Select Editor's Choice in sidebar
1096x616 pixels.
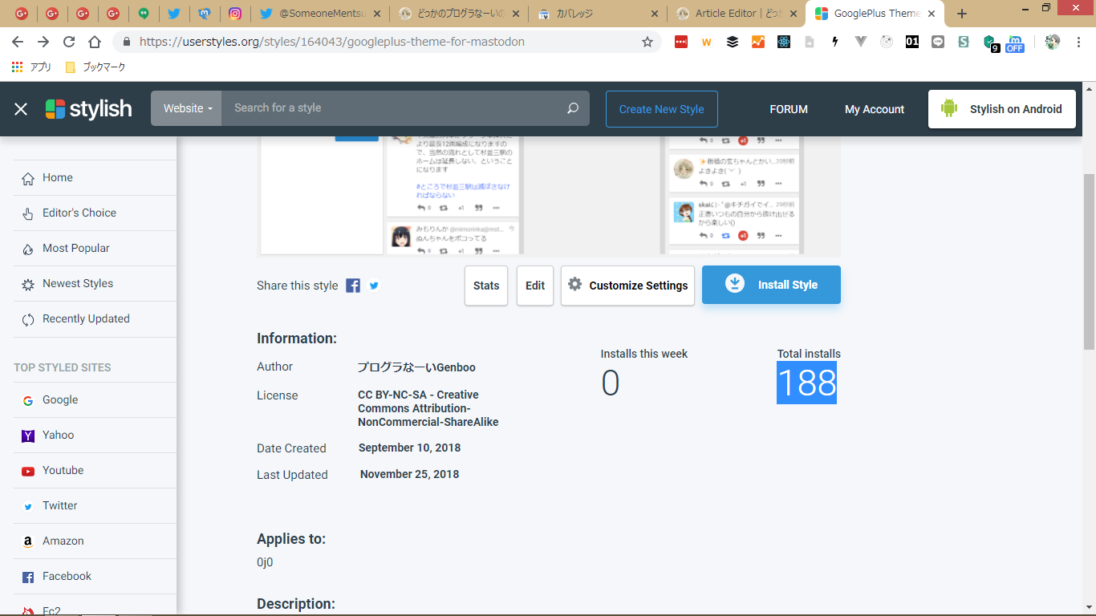[79, 213]
